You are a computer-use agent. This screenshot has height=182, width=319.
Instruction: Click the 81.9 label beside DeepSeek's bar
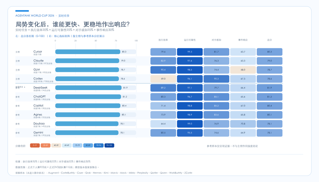tap(125, 88)
